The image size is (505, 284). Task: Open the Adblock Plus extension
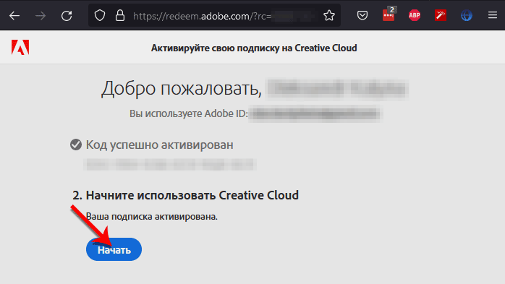click(x=415, y=15)
